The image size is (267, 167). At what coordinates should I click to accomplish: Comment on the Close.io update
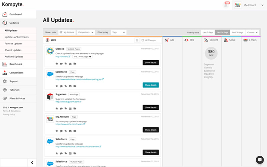[x=61, y=64]
